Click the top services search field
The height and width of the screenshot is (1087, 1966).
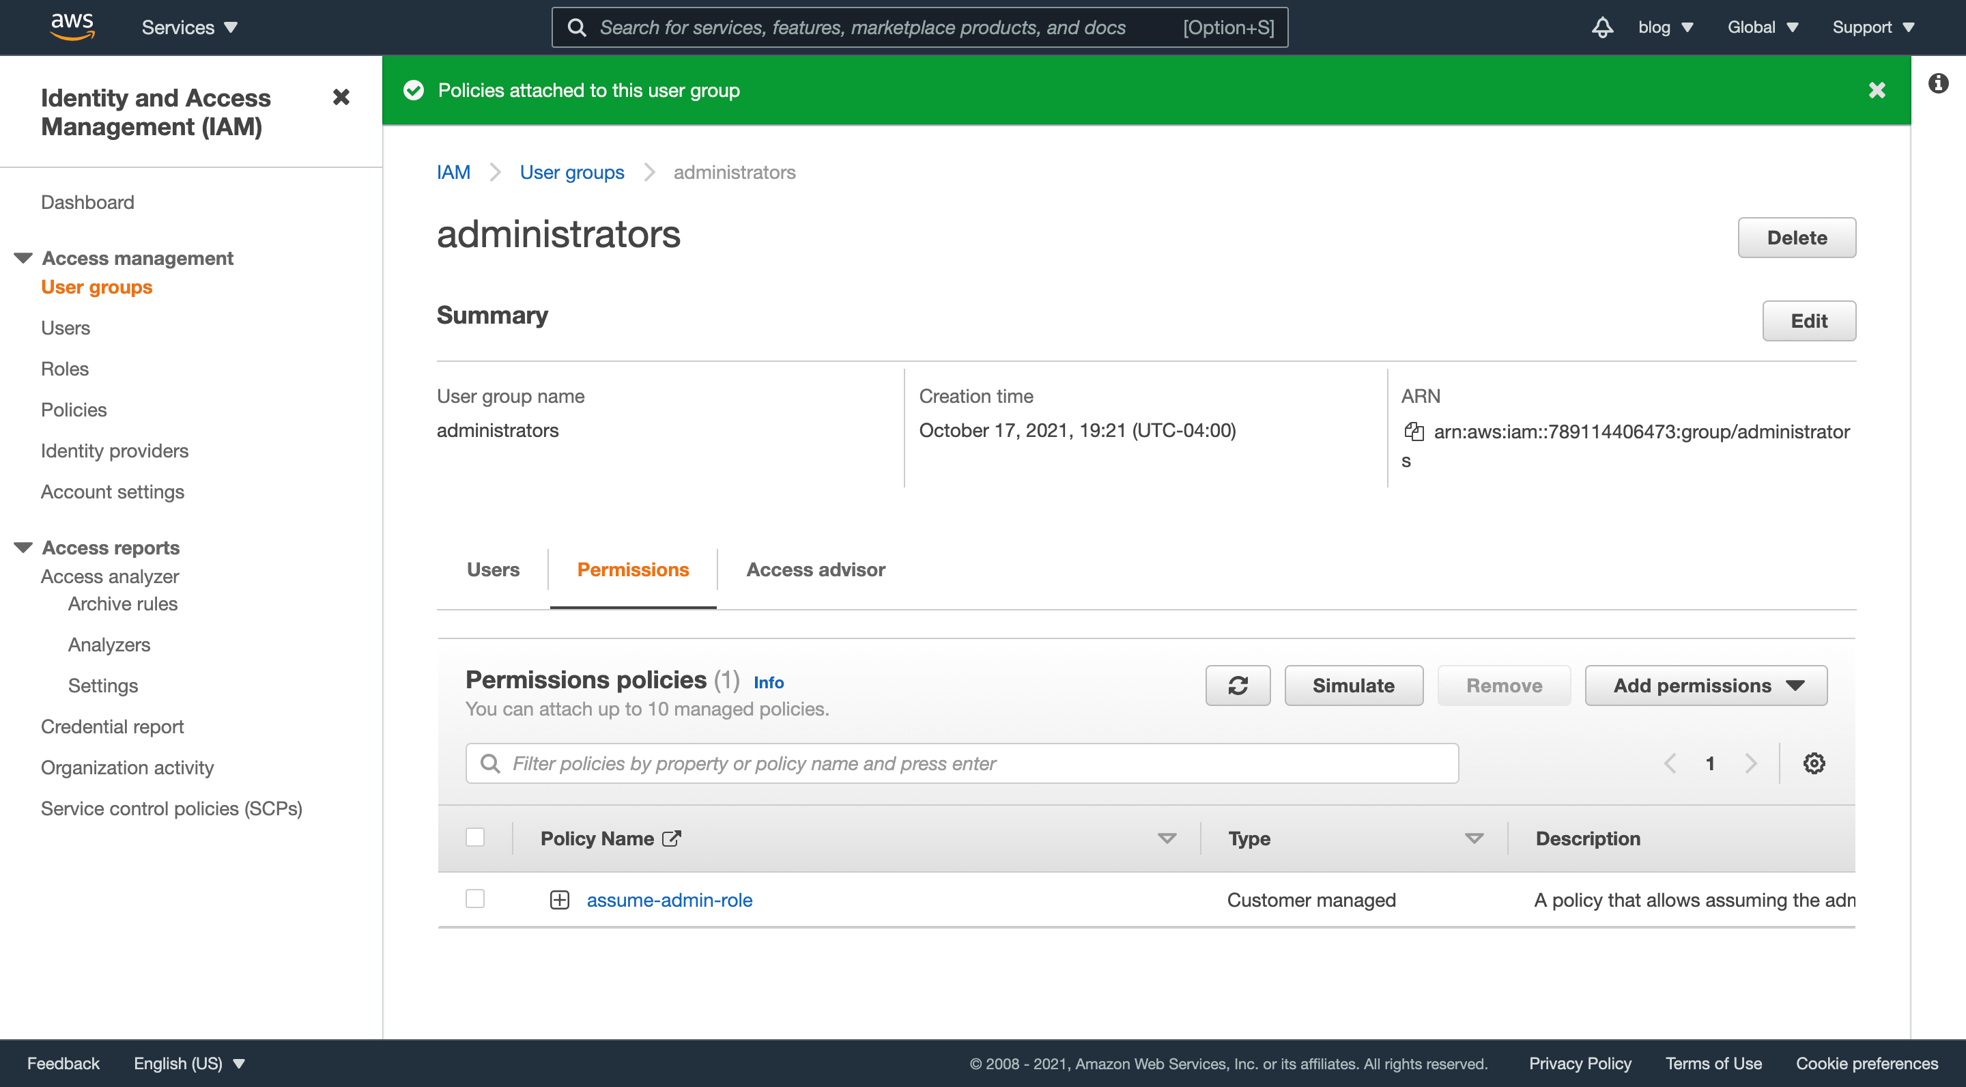920,27
